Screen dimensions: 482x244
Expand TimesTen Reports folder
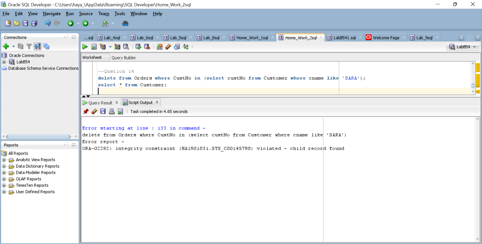pos(4,185)
